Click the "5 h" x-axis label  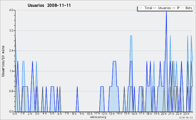pos(52,114)
